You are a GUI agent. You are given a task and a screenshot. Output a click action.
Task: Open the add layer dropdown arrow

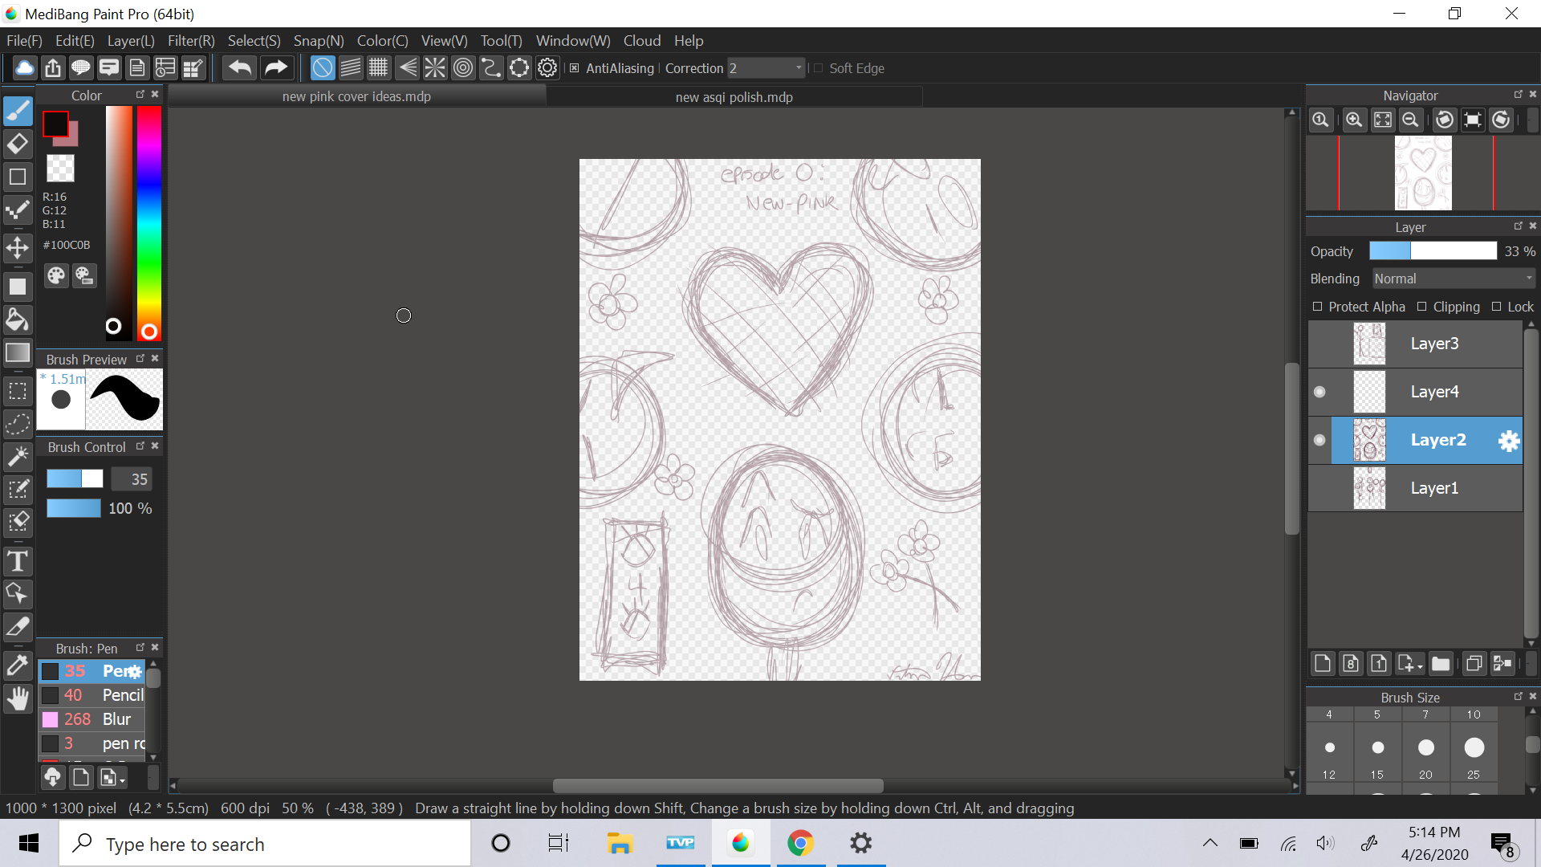click(1419, 666)
